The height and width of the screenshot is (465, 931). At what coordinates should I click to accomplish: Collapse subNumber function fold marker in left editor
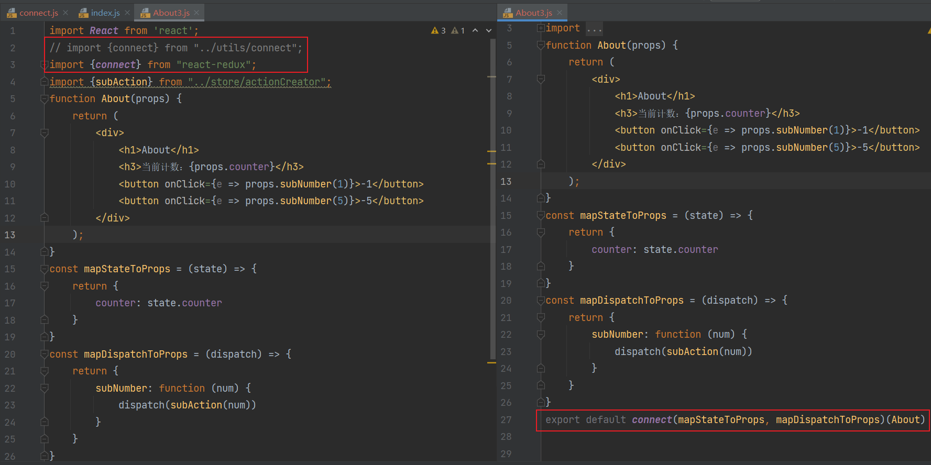point(45,389)
